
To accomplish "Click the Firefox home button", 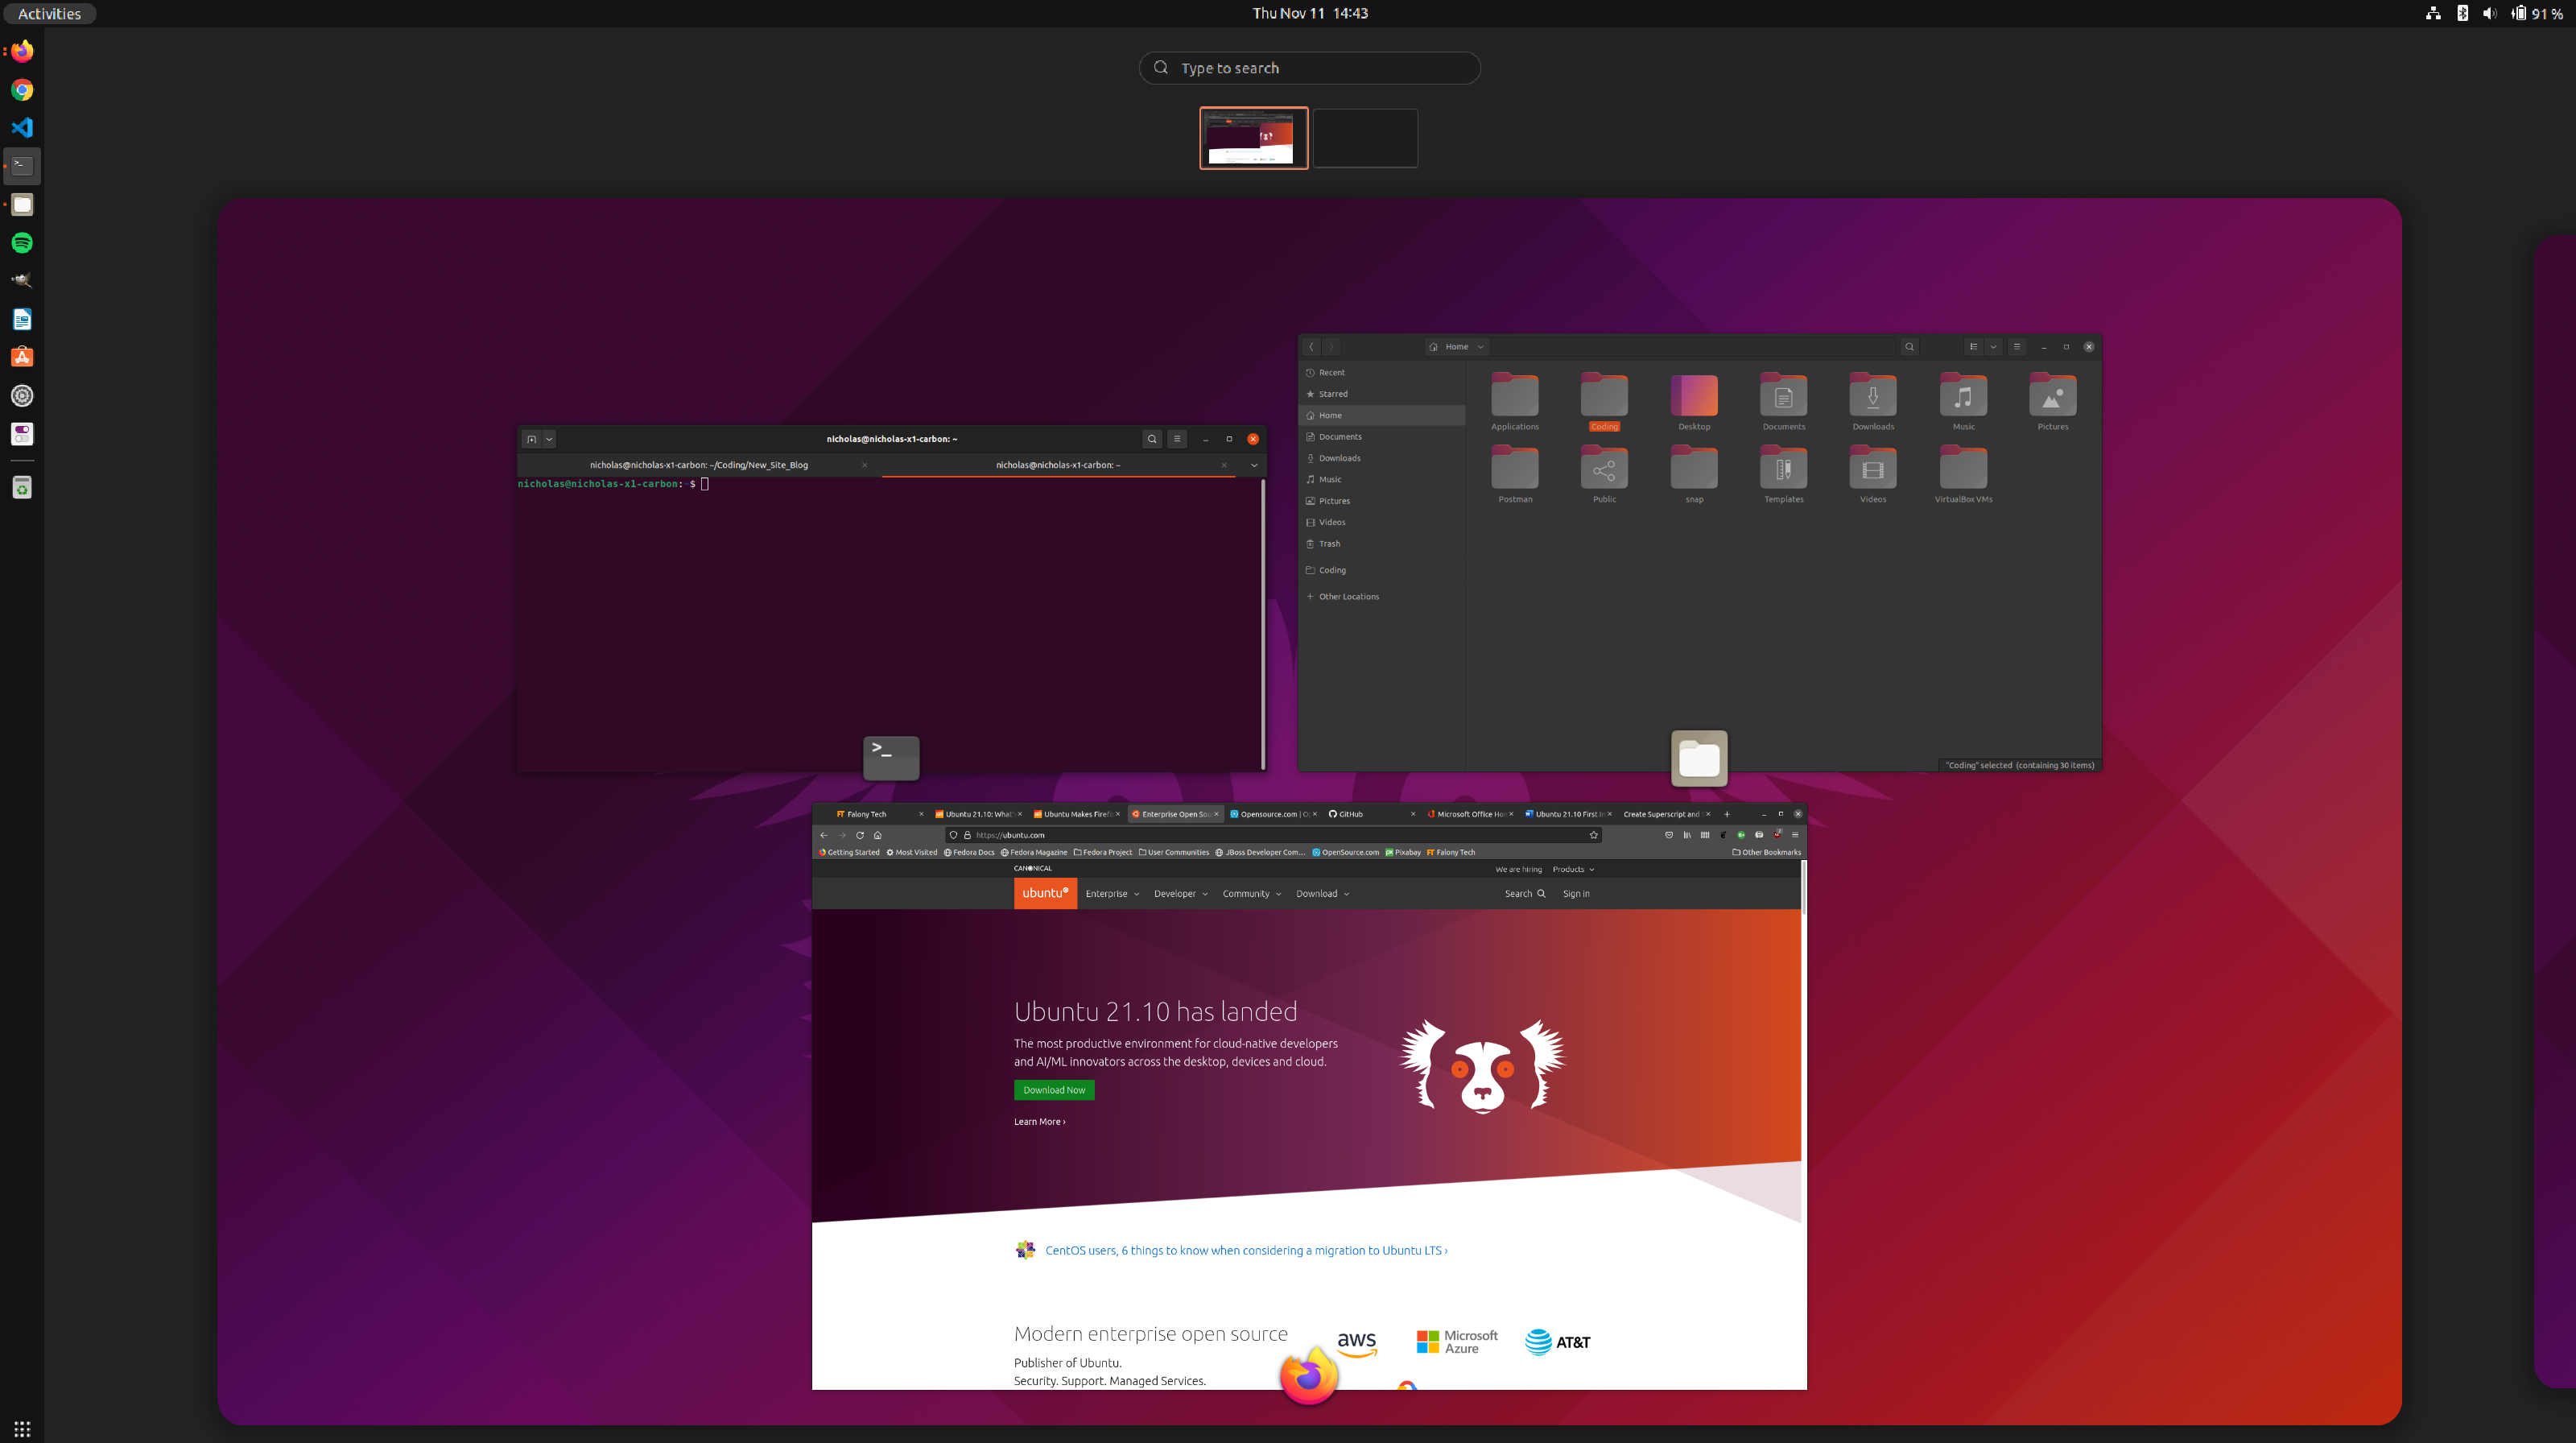I will (x=878, y=835).
